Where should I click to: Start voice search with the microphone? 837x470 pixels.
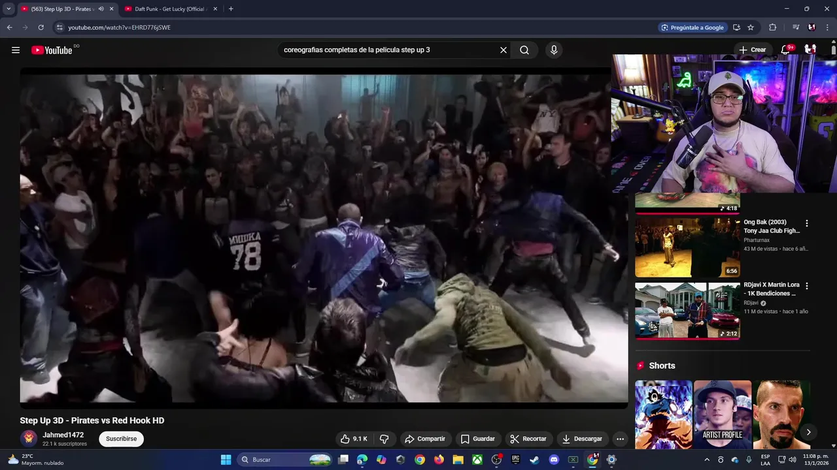554,50
